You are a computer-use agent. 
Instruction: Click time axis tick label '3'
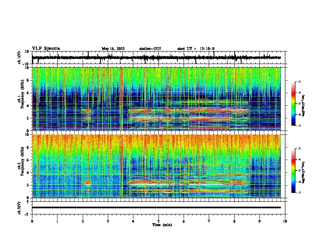click(x=108, y=221)
